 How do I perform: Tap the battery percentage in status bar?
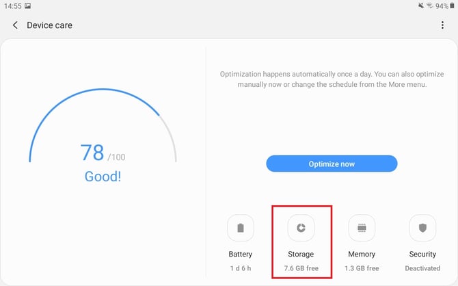click(x=442, y=6)
